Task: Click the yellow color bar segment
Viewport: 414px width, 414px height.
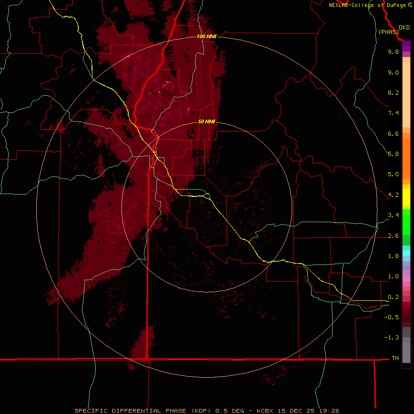Action: [406, 197]
